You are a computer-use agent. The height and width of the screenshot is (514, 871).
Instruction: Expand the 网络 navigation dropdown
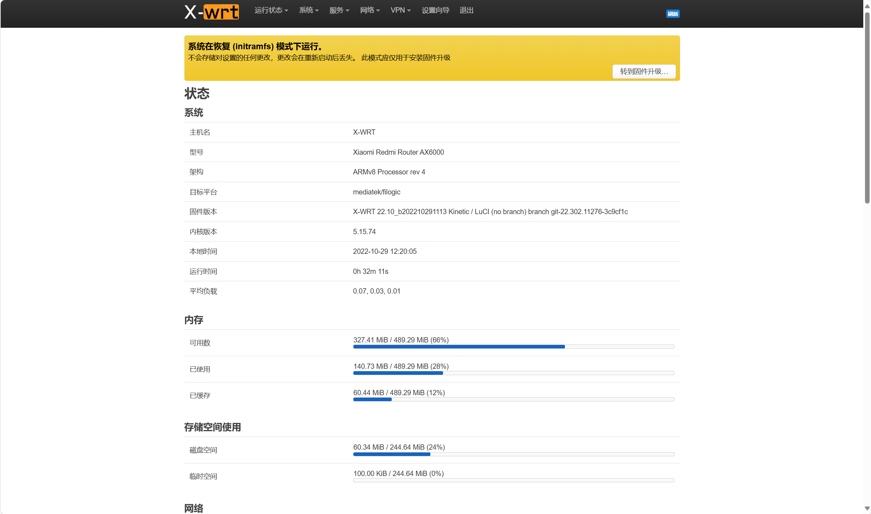[370, 10]
